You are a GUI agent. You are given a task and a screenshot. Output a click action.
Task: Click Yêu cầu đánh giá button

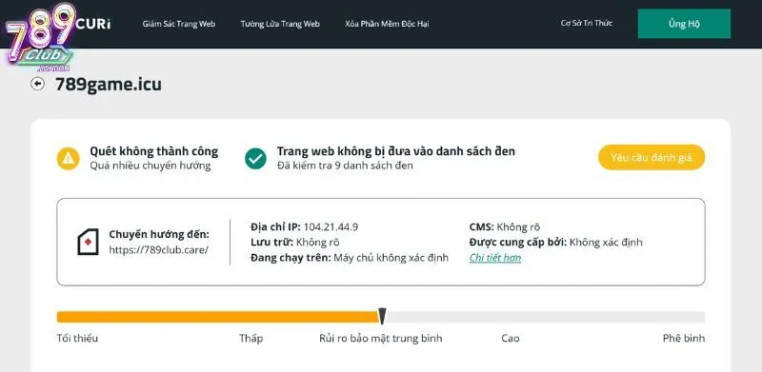click(x=652, y=157)
